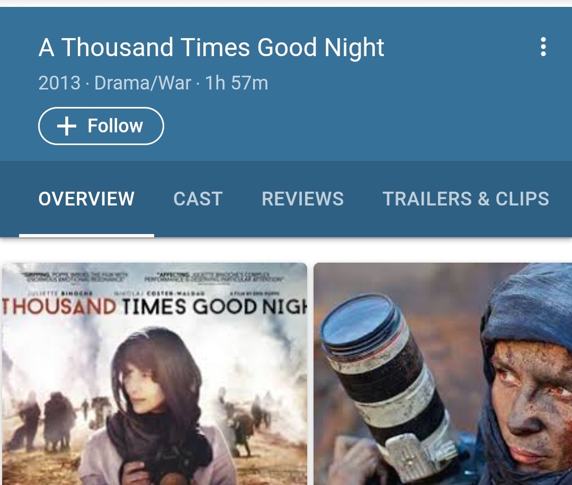This screenshot has height=485, width=572.
Task: Open the three-dot more options menu
Action: tap(543, 47)
